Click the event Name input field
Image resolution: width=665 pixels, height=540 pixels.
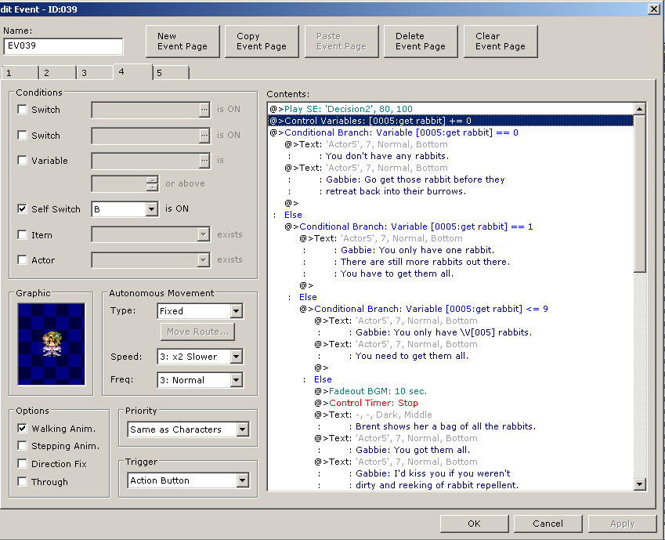pyautogui.click(x=63, y=46)
